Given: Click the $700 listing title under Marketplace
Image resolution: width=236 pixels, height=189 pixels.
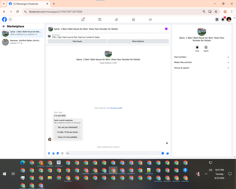Looking at the screenshot, I should (x=76, y=37).
